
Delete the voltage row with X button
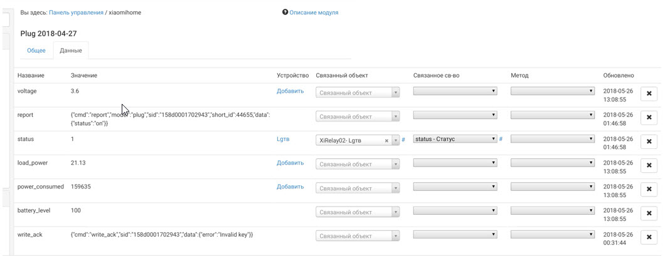pos(649,94)
